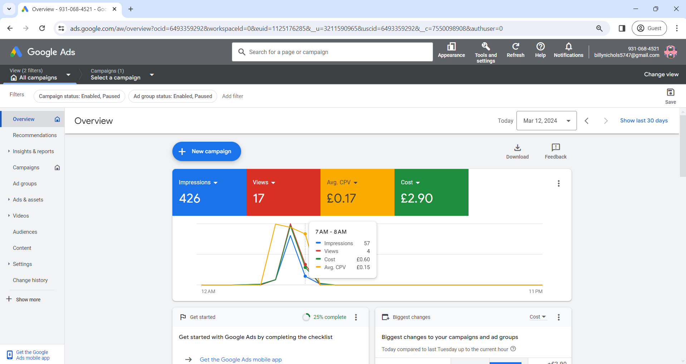Open the Feedback icon
This screenshot has width=686, height=364.
click(555, 151)
